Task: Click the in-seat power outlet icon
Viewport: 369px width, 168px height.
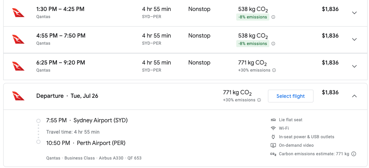Action: pos(273,137)
